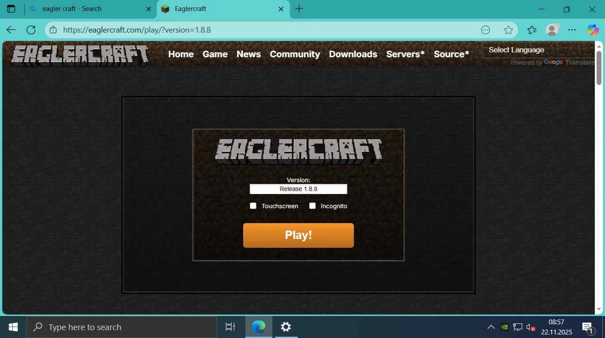Visit the Community page
The width and height of the screenshot is (605, 338).
coord(295,54)
